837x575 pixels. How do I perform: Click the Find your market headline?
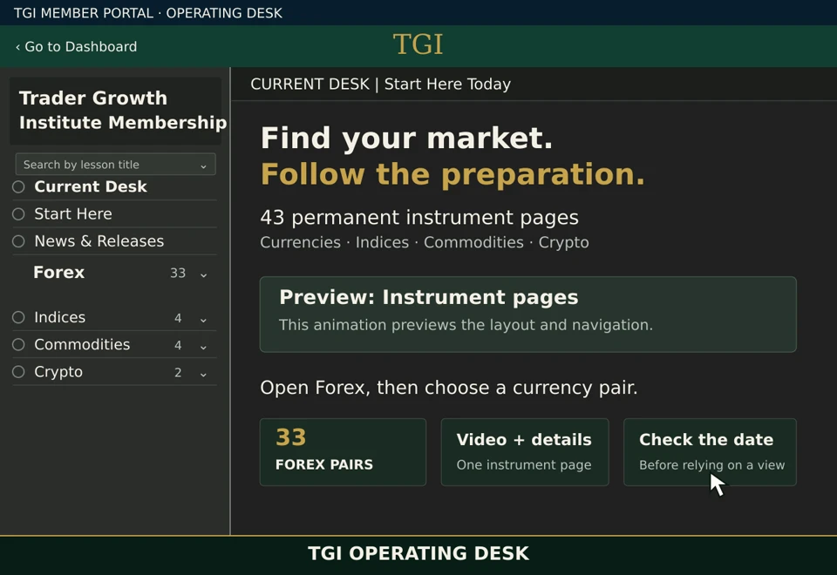[406, 139]
